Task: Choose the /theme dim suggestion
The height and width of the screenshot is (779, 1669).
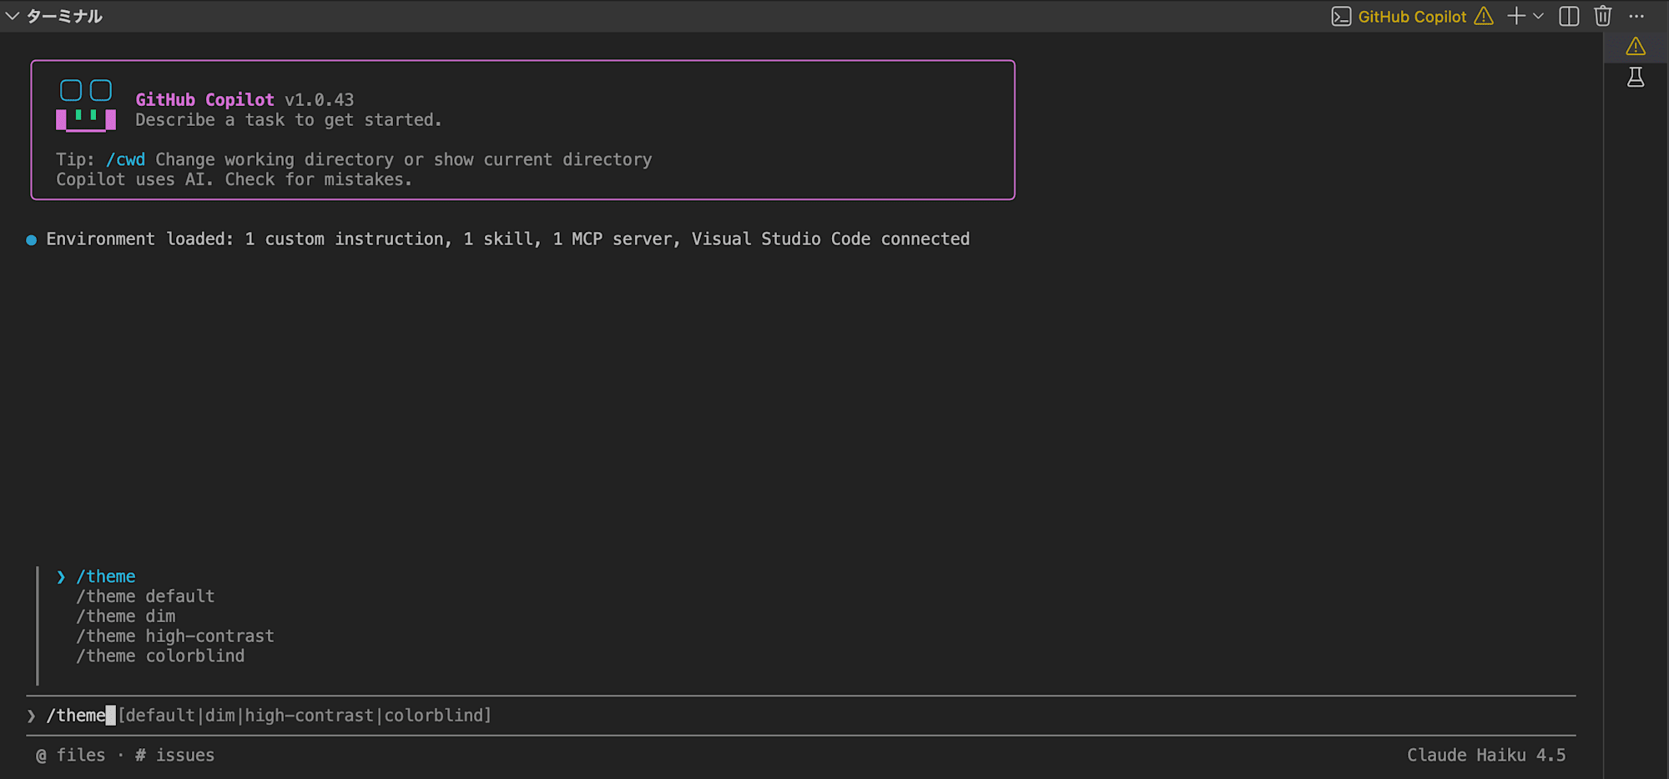Action: tap(125, 616)
